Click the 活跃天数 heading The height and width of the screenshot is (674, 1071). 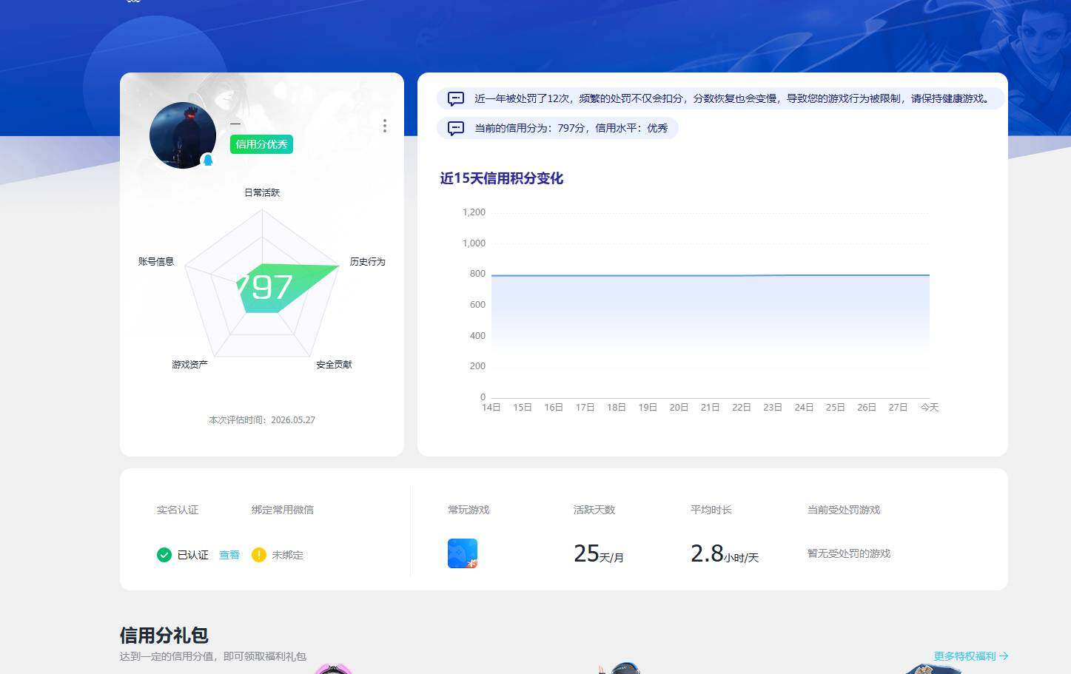pos(594,510)
